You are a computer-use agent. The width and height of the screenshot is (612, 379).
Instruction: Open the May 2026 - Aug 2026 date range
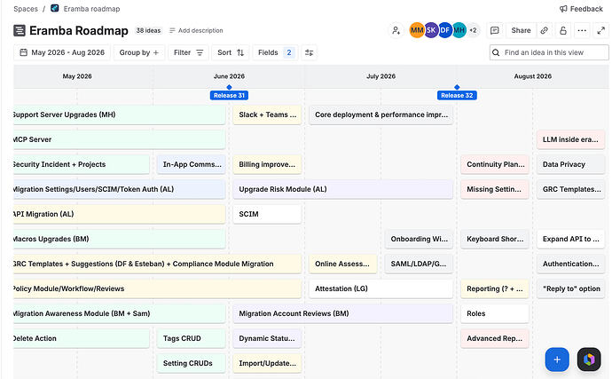(62, 52)
